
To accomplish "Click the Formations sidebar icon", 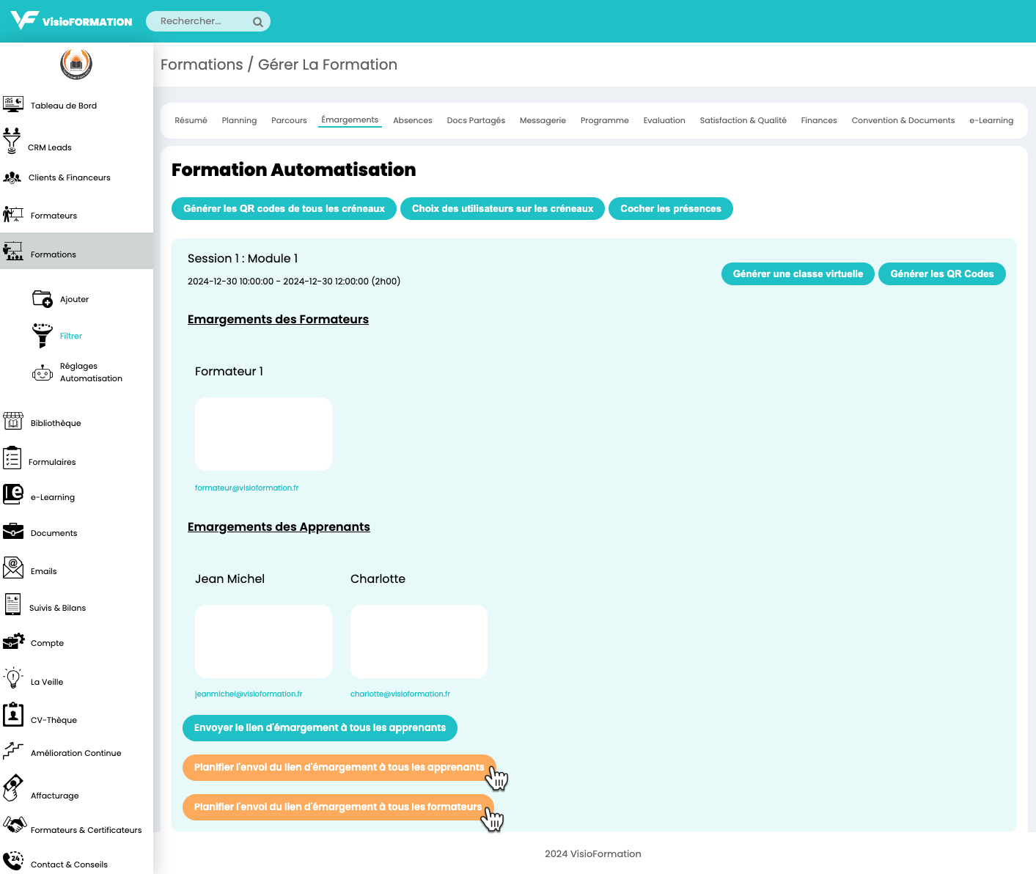I will 13,251.
